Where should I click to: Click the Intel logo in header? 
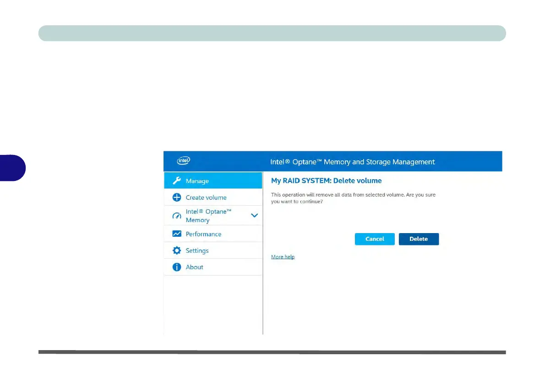pyautogui.click(x=184, y=160)
